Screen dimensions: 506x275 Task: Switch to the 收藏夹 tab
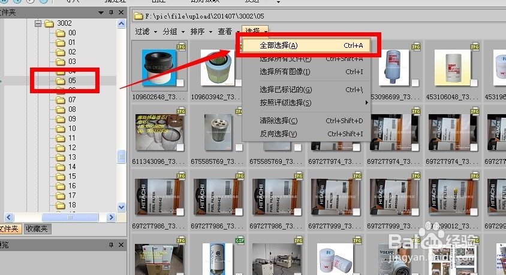pyautogui.click(x=37, y=229)
